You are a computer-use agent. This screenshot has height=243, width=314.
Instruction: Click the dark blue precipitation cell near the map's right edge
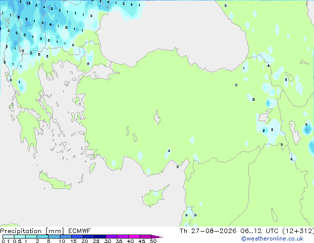click(307, 129)
